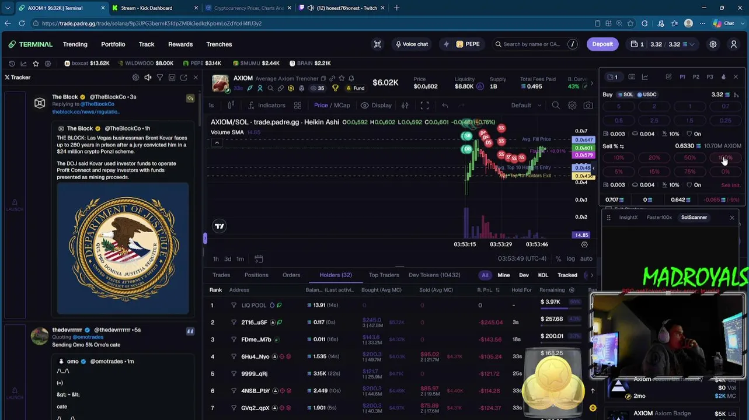
Task: Take a chart snapshot with camera icon
Action: (x=588, y=106)
